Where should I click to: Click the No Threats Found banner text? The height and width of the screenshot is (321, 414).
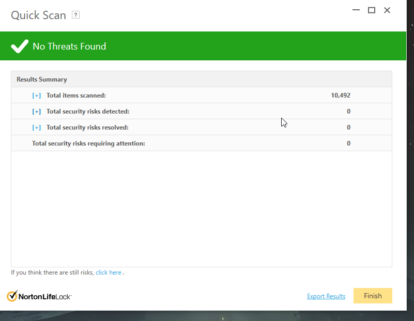click(69, 46)
